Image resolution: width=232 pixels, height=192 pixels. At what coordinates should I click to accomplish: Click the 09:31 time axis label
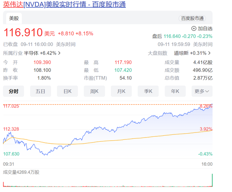point(9,164)
